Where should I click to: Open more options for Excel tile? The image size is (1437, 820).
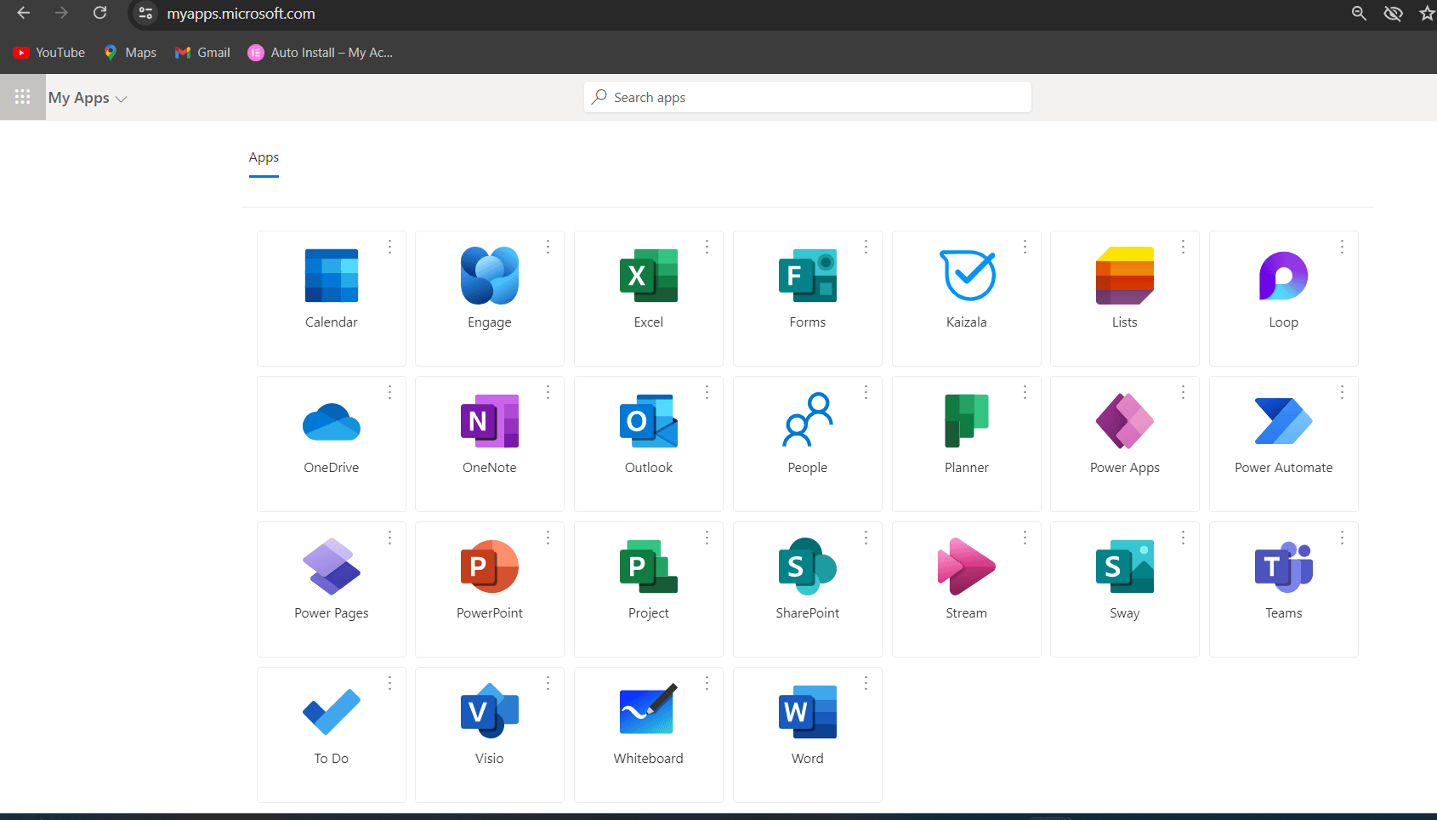tap(707, 247)
